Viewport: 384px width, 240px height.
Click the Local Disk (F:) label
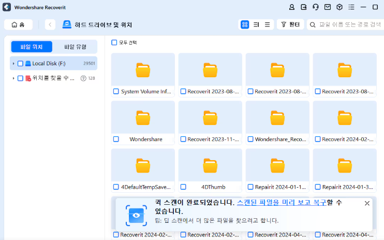coord(49,64)
